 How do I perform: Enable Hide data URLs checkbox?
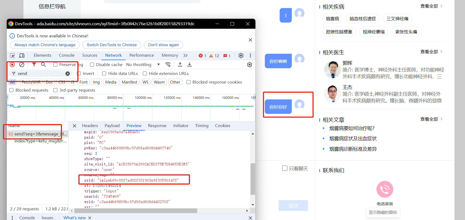tap(104, 74)
